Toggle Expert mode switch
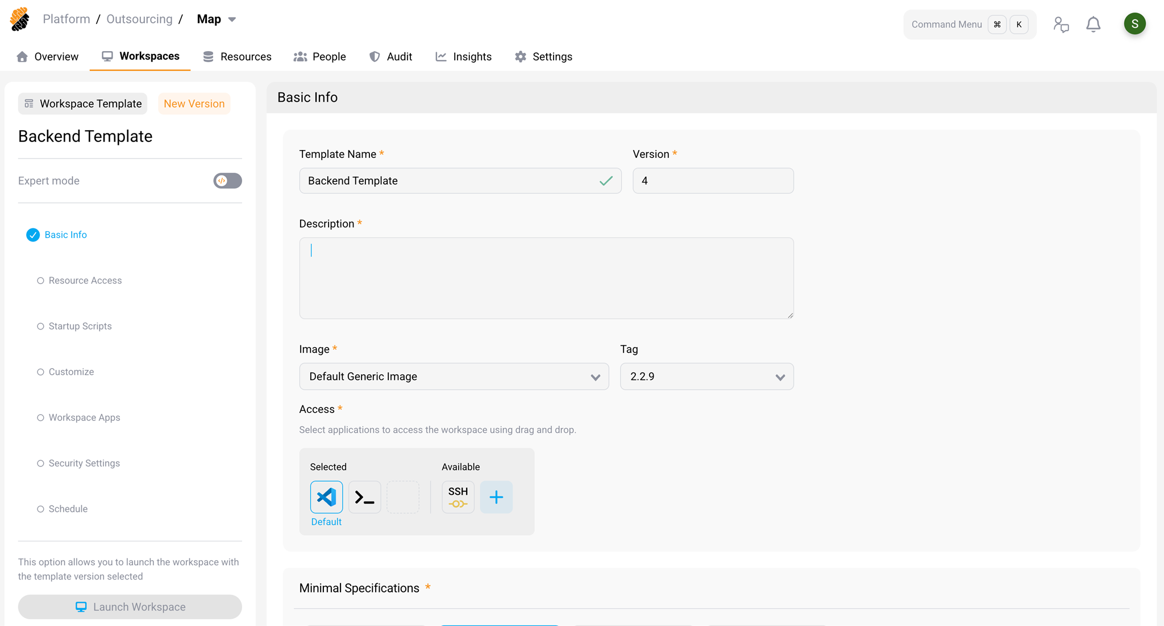This screenshot has width=1164, height=626. [227, 181]
